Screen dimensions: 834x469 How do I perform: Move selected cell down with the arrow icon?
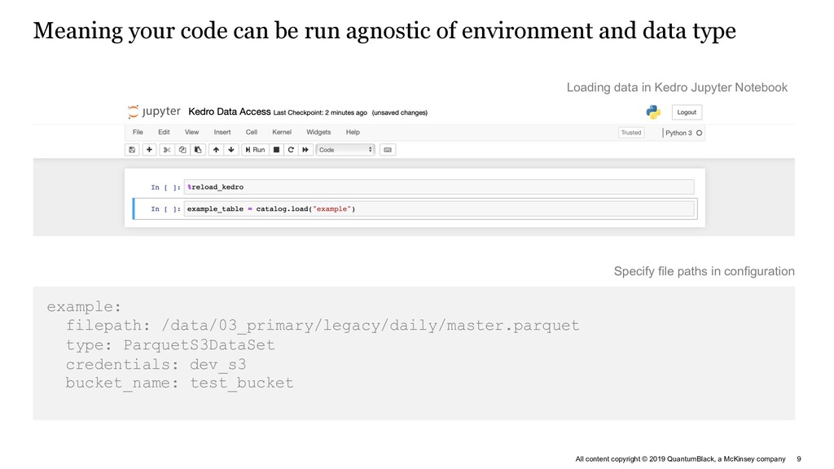click(230, 150)
